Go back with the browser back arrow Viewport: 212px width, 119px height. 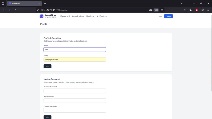click(4, 10)
